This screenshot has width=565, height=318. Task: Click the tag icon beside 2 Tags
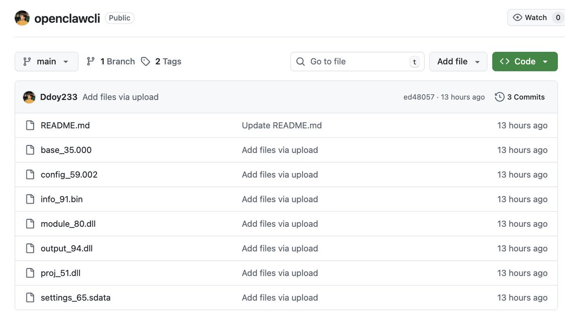click(146, 62)
